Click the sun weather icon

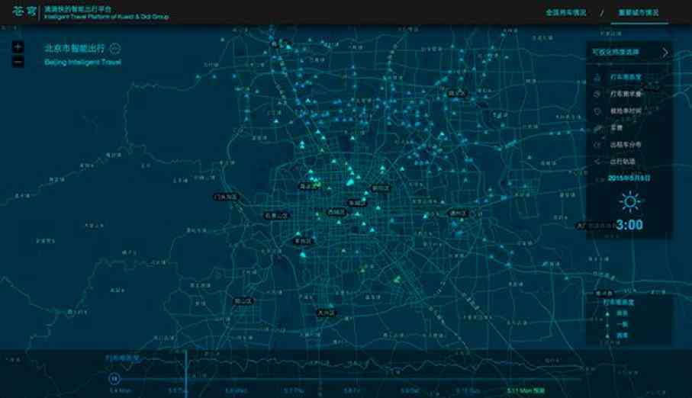pos(629,201)
